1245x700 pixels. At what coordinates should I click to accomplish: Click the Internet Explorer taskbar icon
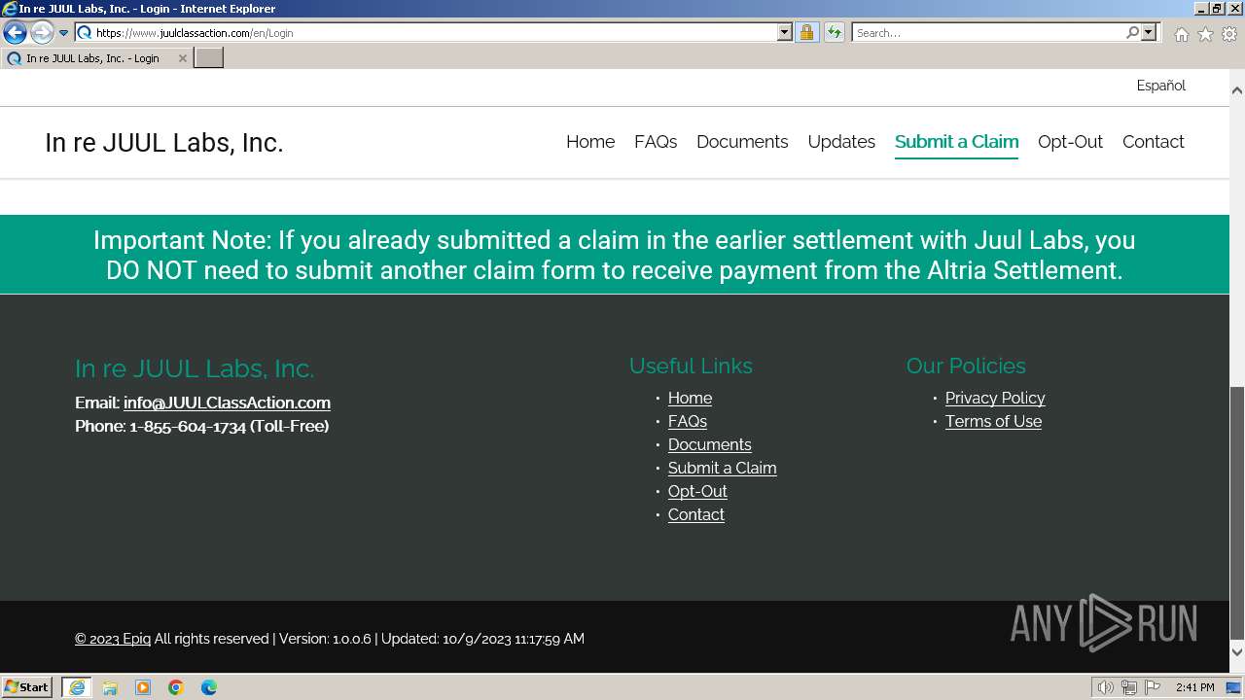point(77,687)
